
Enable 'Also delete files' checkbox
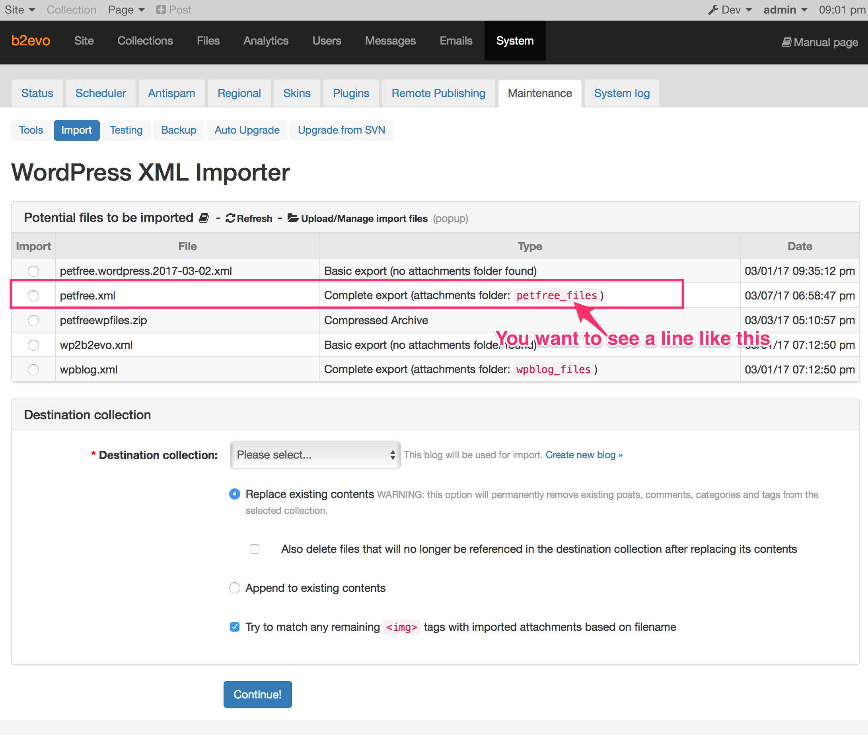(x=255, y=549)
